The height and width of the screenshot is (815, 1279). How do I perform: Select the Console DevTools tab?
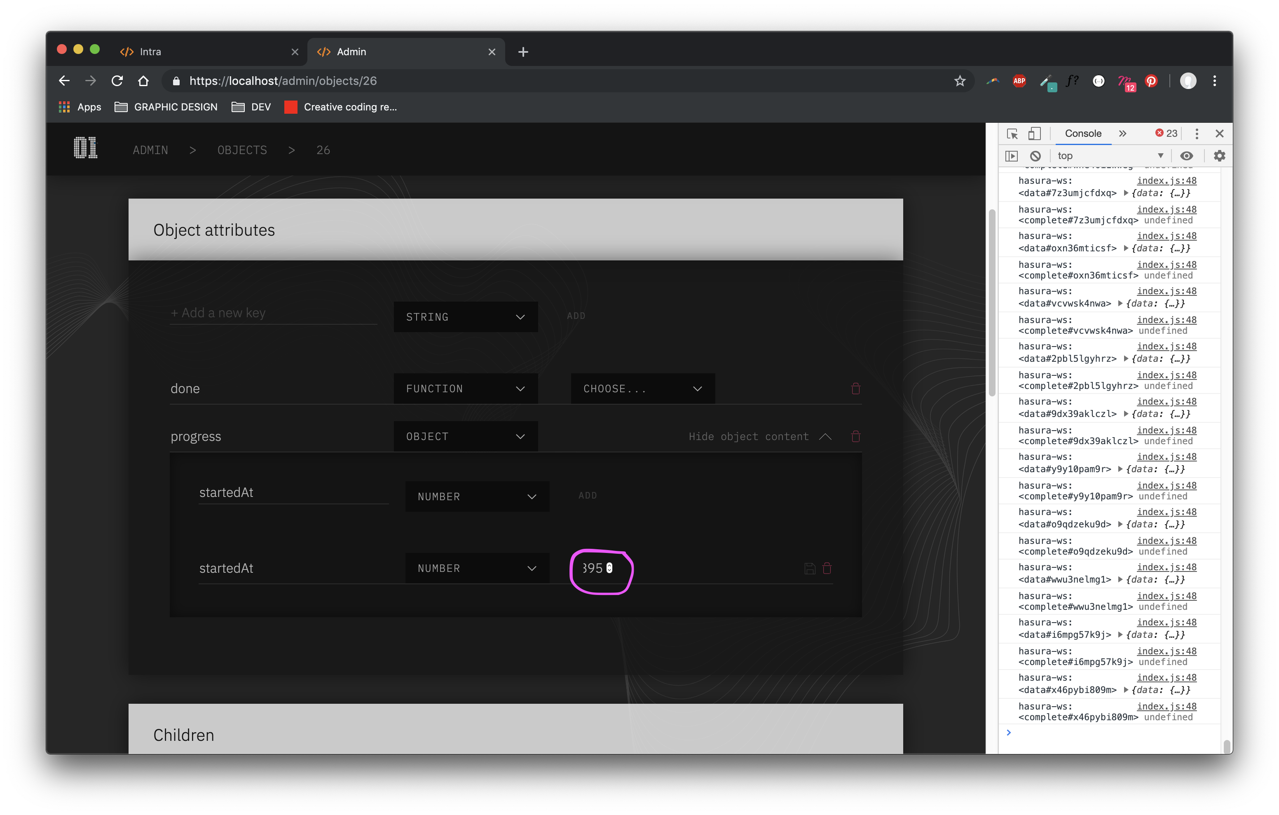click(1082, 133)
